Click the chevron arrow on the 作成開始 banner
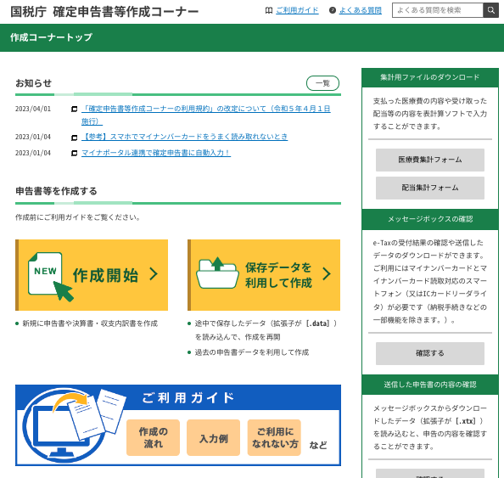This screenshot has height=478, width=504. 154,274
